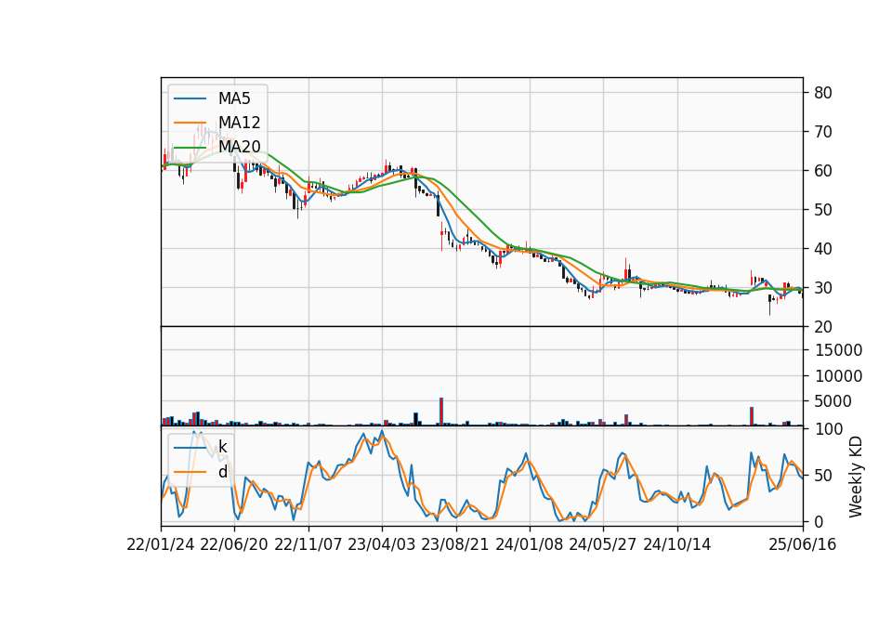Select the 23/08/21 date axis label
Viewport: 892px width, 641px height.
click(455, 544)
